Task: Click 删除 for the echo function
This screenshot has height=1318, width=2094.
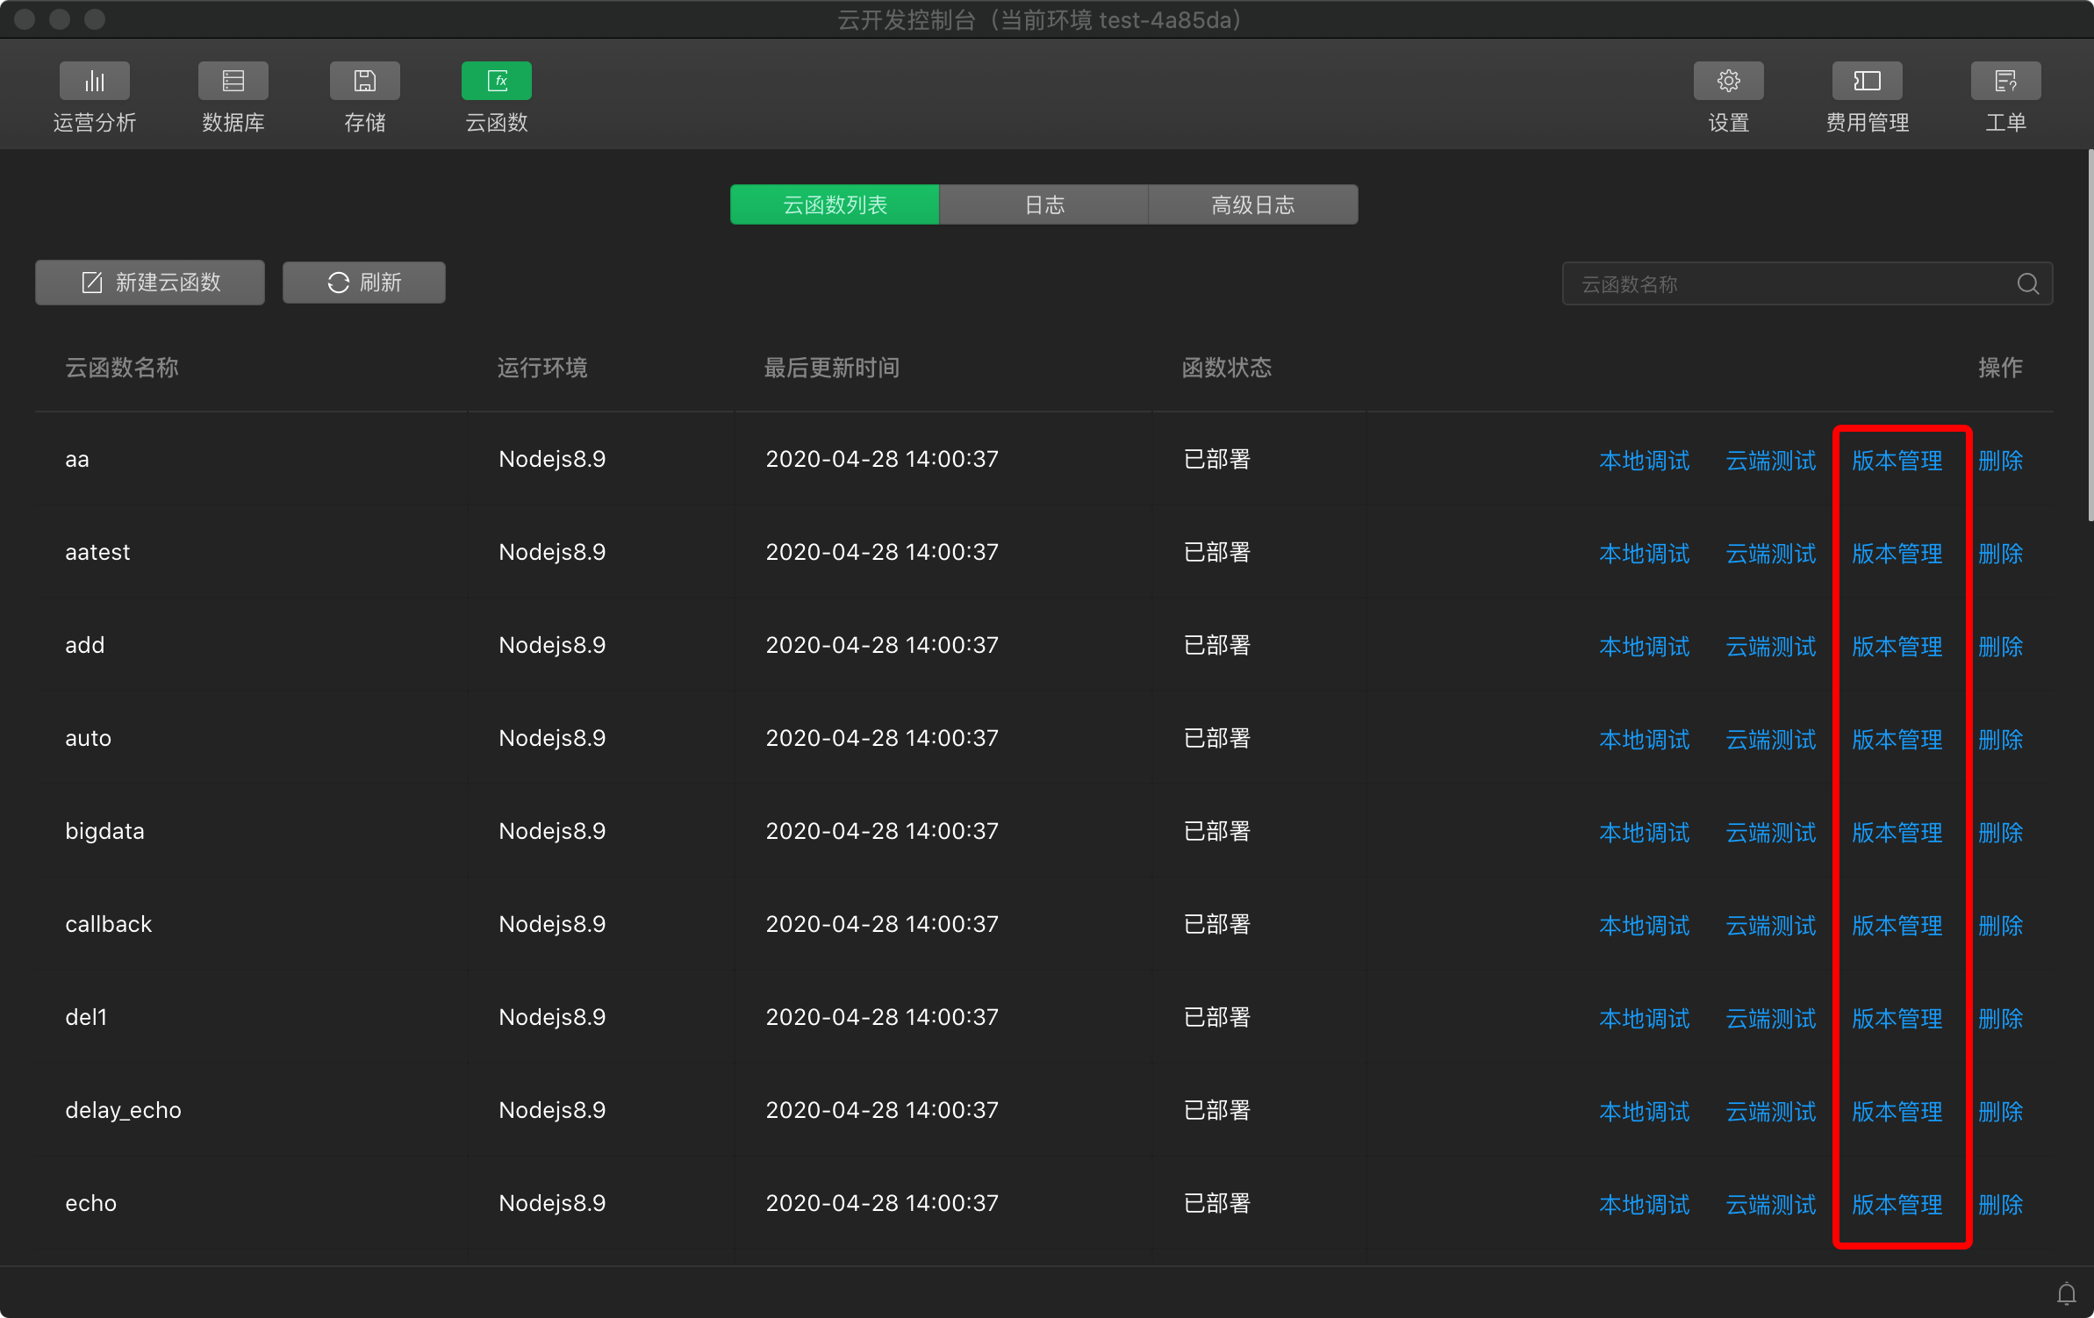Action: tap(2001, 1204)
